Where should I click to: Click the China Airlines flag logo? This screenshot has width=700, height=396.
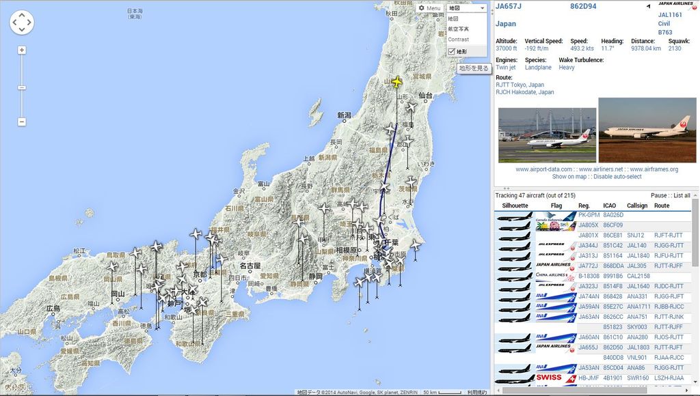point(556,277)
